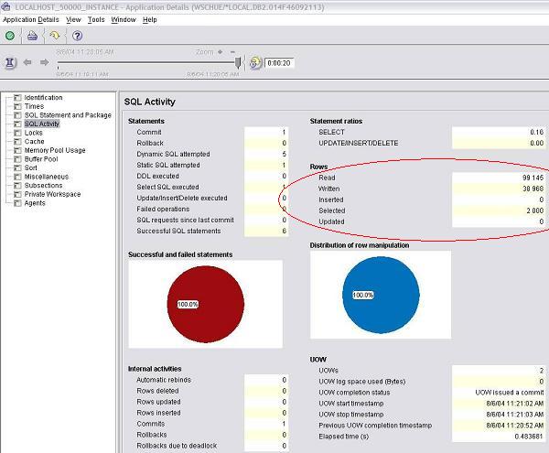Click the history mode icon left of slider
549x453 pixels.
[x=10, y=62]
